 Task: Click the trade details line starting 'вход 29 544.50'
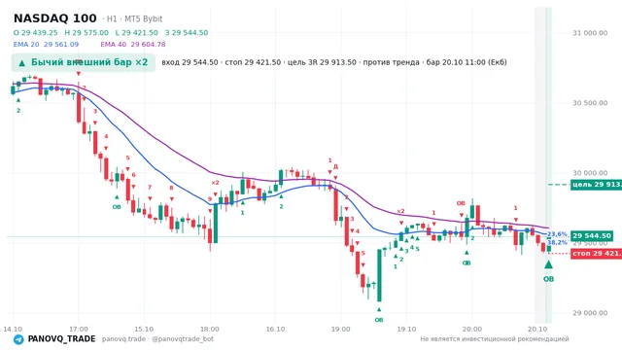tap(334, 62)
